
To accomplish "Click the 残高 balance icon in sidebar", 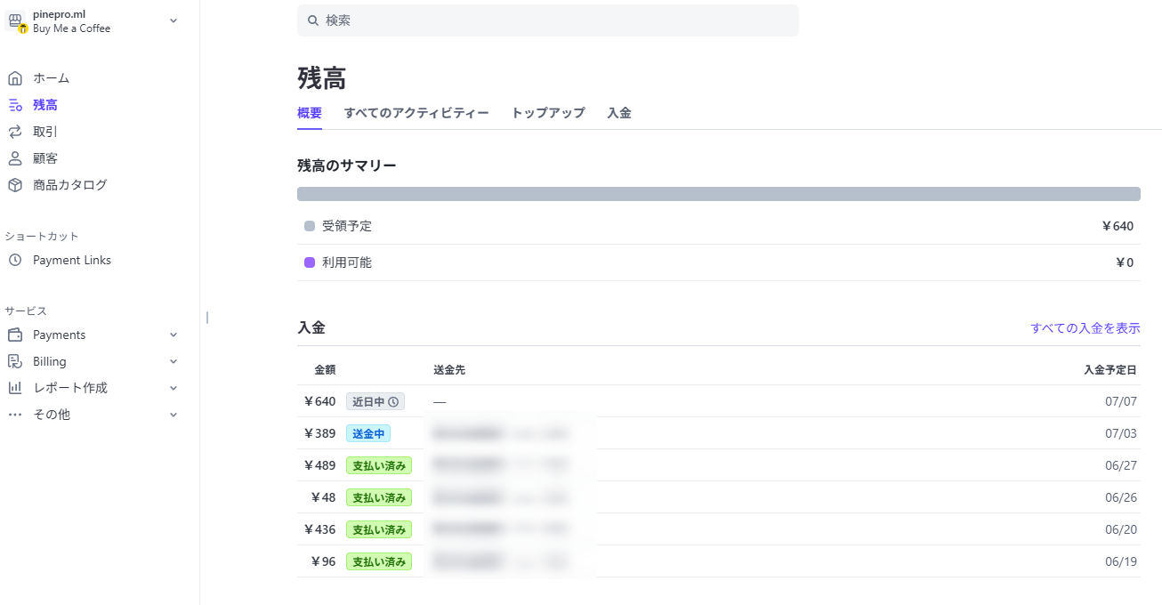I will pyautogui.click(x=14, y=105).
